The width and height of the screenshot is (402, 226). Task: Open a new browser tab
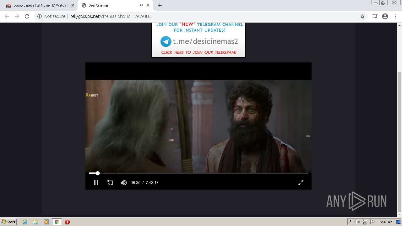(160, 5)
